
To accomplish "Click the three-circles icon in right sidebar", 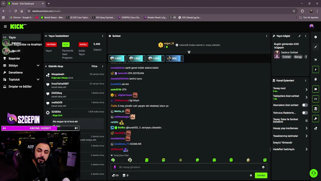I will point(315,128).
